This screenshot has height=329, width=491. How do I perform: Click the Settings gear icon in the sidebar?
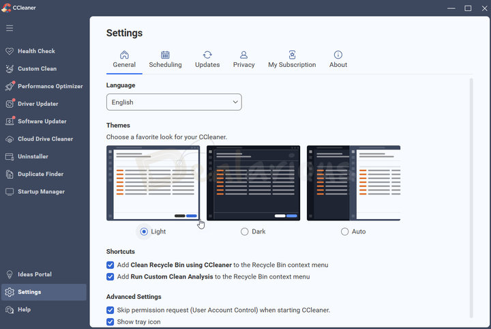(x=10, y=292)
